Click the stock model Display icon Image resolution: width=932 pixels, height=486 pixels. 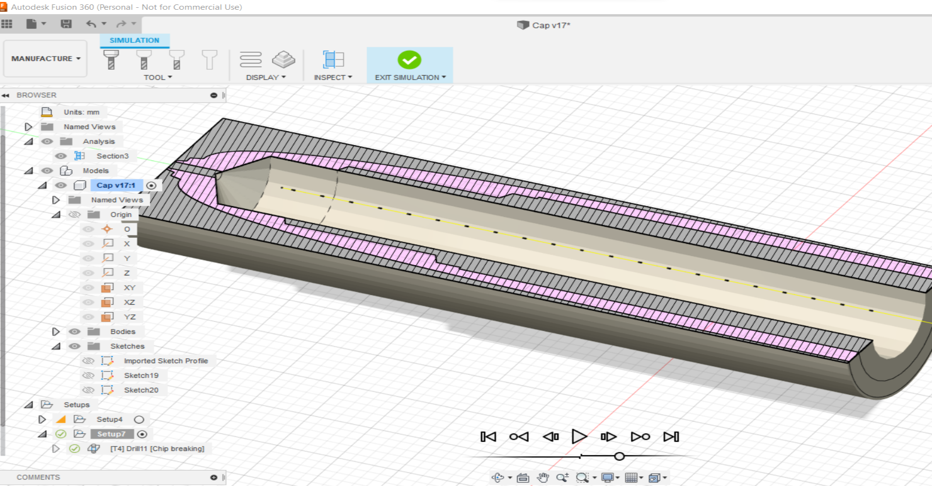(x=283, y=59)
